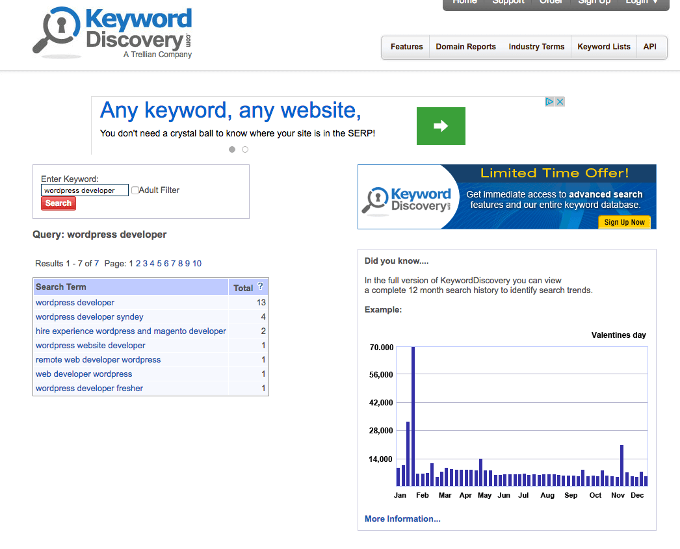Select the first ad carousel dot
The height and width of the screenshot is (549, 680).
(232, 149)
